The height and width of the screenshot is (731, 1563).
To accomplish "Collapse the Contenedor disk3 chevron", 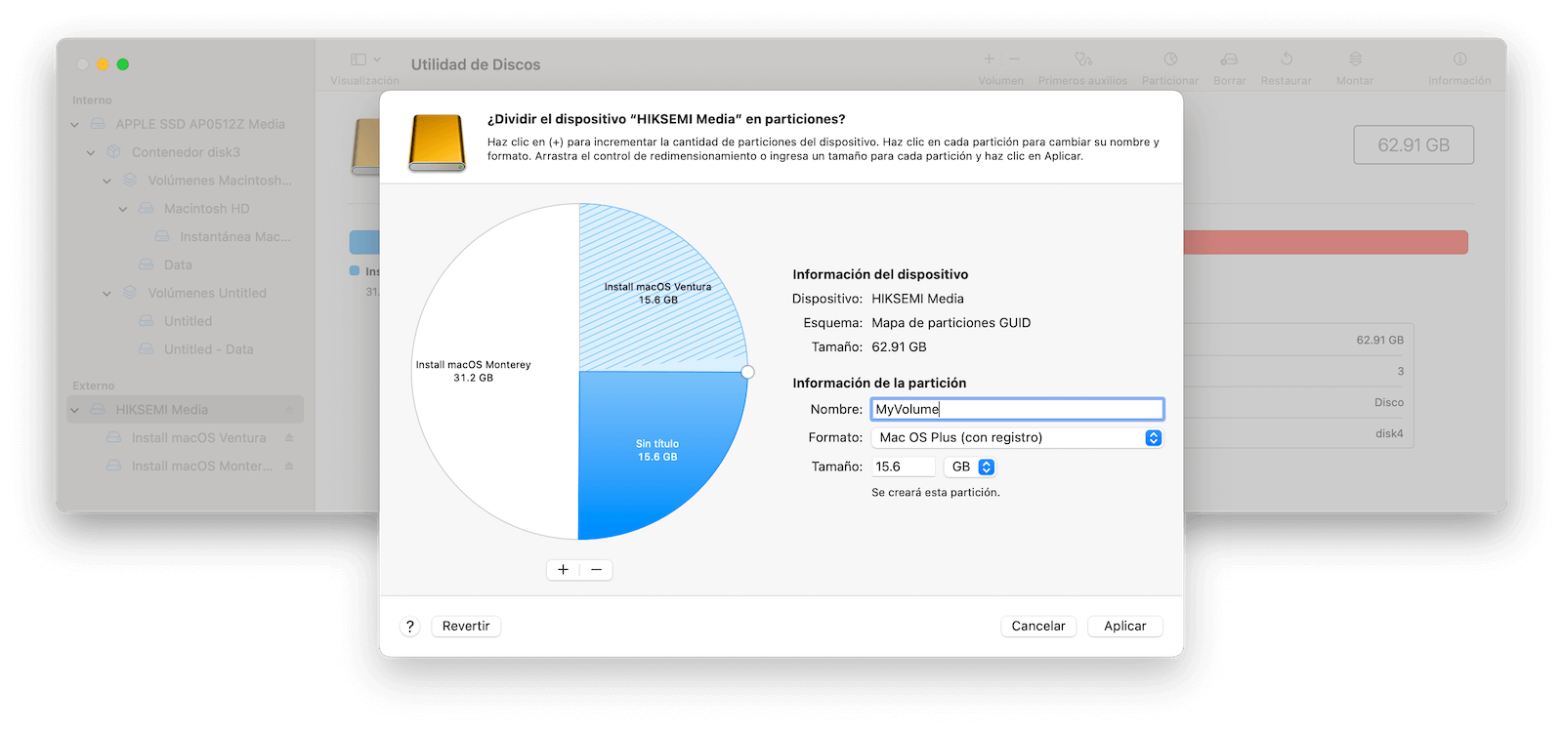I will click(91, 153).
